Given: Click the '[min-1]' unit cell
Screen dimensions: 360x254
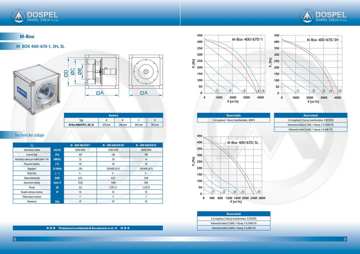Looking at the screenshot, I should (57, 183).
